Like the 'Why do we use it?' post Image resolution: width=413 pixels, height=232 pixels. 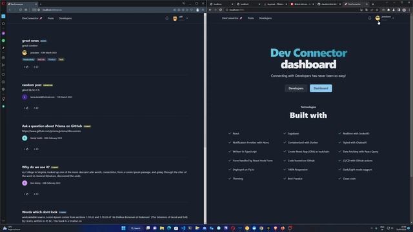click(26, 194)
